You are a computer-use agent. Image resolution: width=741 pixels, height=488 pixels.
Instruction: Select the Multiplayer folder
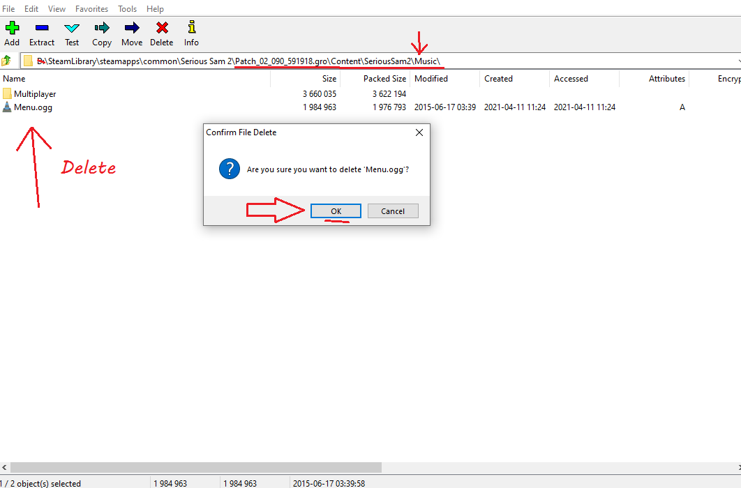[x=35, y=94]
